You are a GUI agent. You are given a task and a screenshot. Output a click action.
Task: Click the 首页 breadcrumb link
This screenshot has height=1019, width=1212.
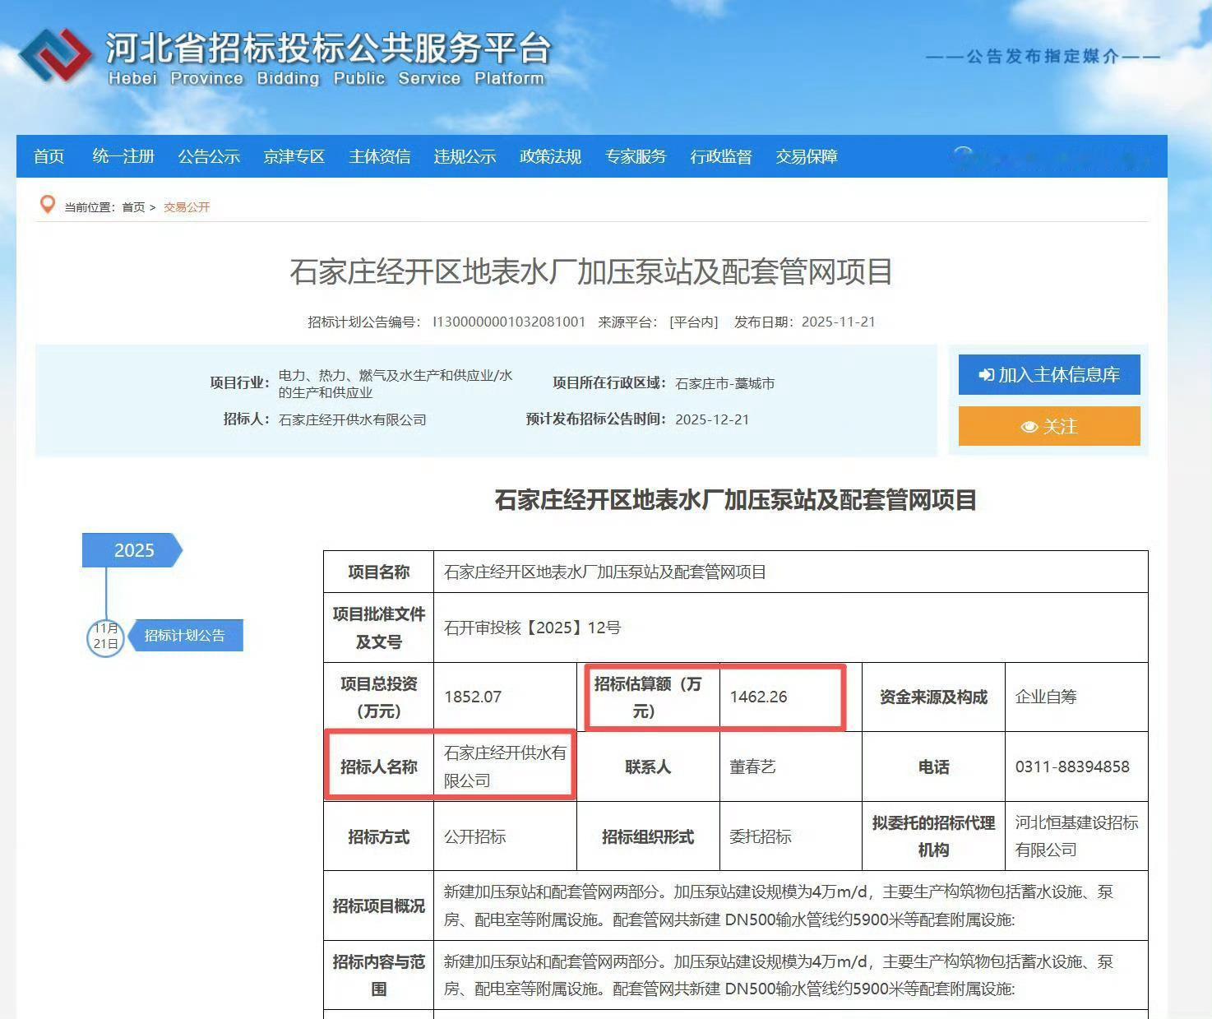133,207
